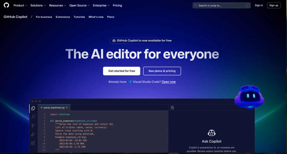The width and height of the screenshot is (287, 154).
Task: Open the For business sub-navigation link
Action: [44, 17]
